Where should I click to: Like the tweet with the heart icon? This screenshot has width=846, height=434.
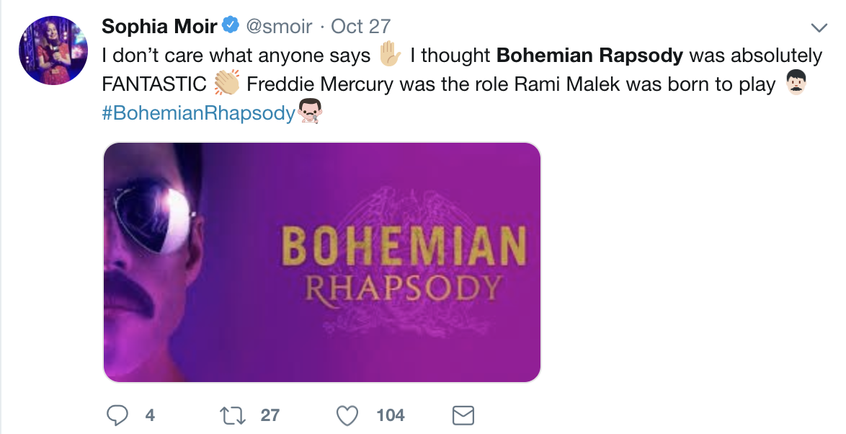click(348, 415)
